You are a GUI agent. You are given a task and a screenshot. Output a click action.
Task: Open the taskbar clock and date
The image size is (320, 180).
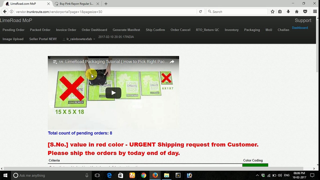tap(299, 175)
